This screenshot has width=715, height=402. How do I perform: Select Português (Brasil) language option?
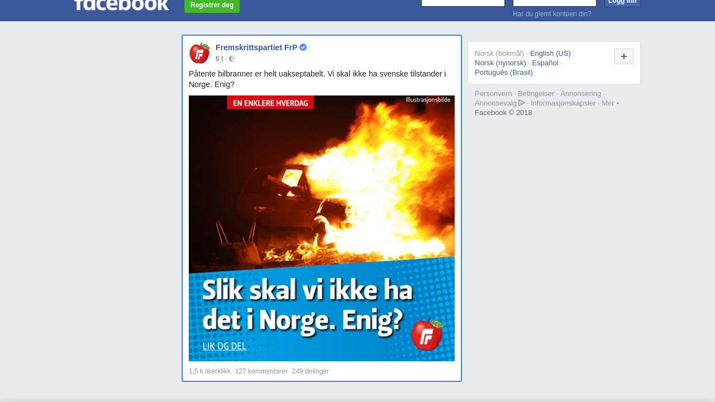click(504, 73)
